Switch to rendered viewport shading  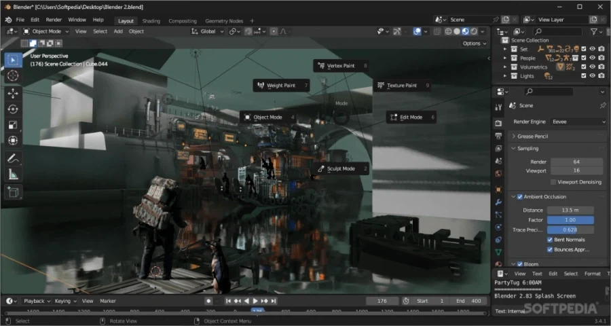474,32
